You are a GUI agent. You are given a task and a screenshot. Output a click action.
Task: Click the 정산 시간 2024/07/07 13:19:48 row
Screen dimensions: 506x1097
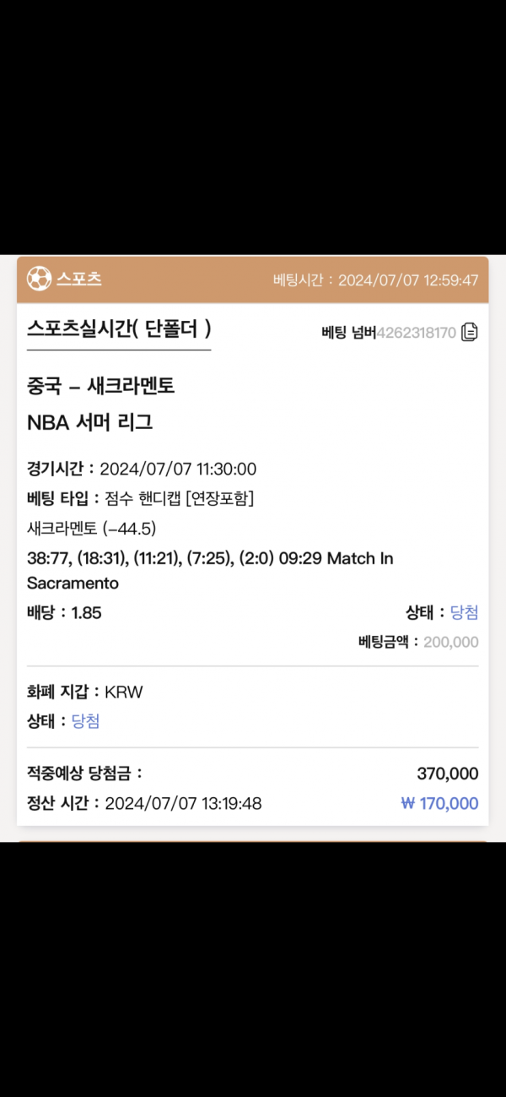144,803
